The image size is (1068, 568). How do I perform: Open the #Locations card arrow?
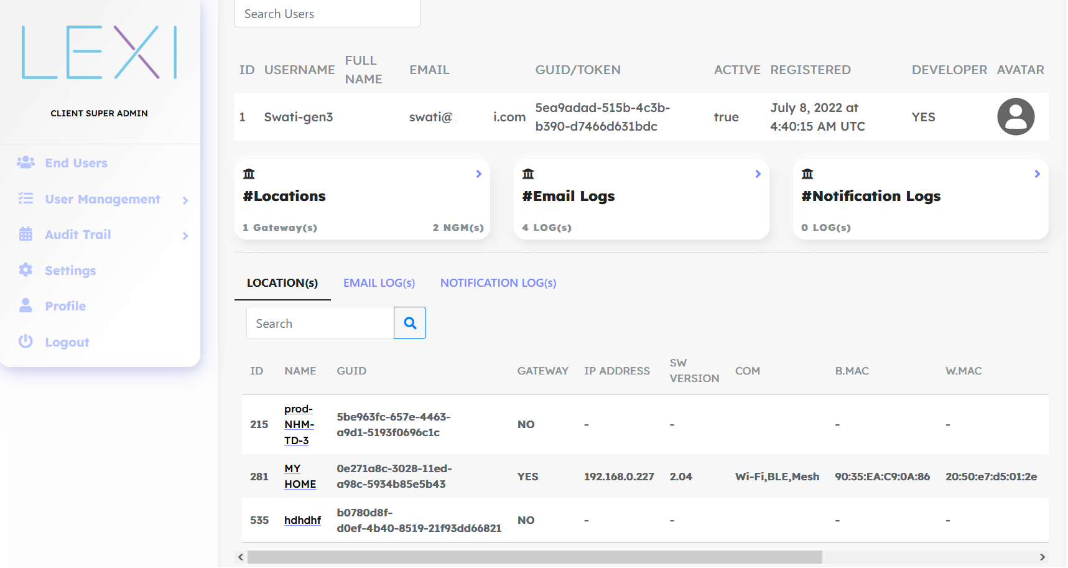click(x=478, y=174)
